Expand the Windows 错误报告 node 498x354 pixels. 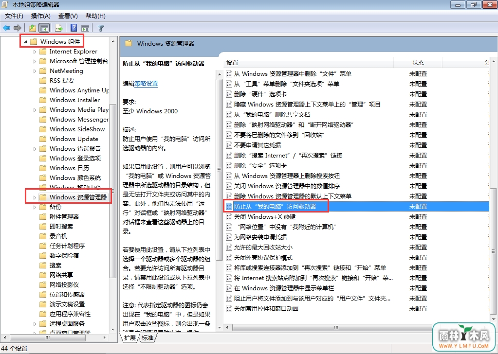35,149
